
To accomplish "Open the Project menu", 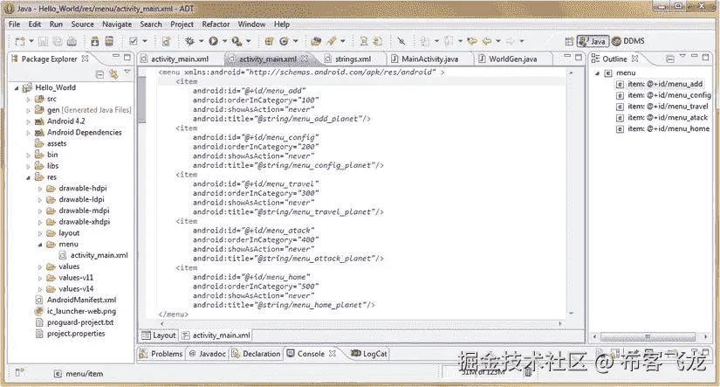I will coord(182,24).
